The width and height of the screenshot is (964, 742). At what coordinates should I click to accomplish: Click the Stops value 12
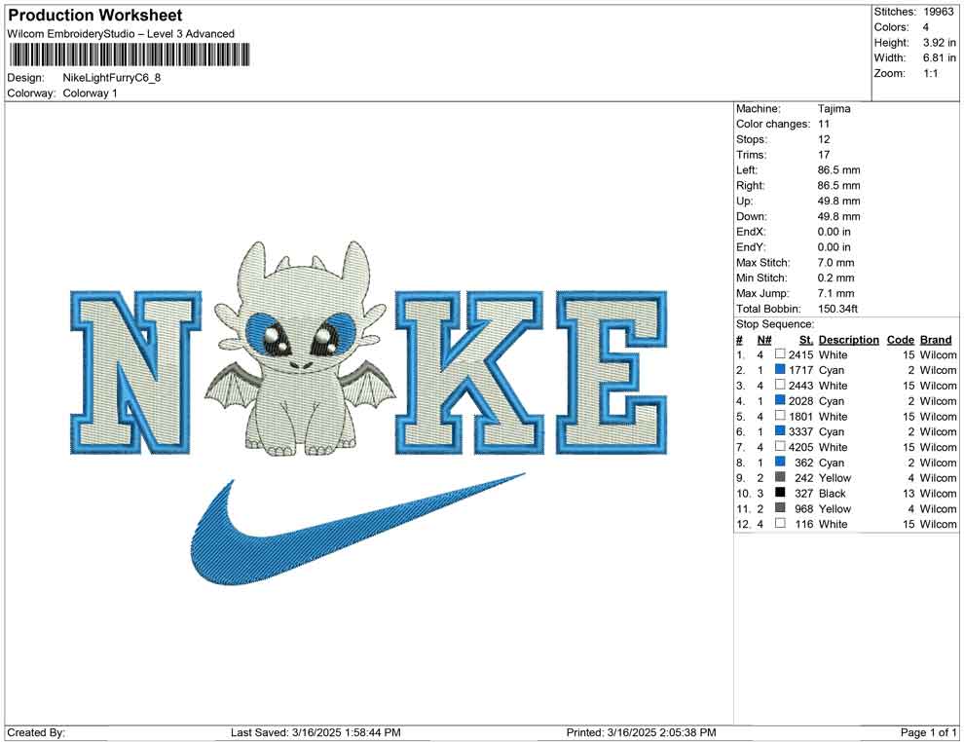[x=824, y=139]
